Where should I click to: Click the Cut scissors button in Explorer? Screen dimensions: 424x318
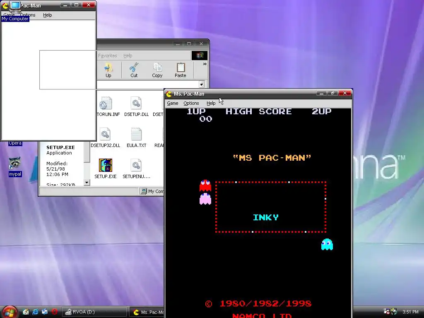click(134, 70)
